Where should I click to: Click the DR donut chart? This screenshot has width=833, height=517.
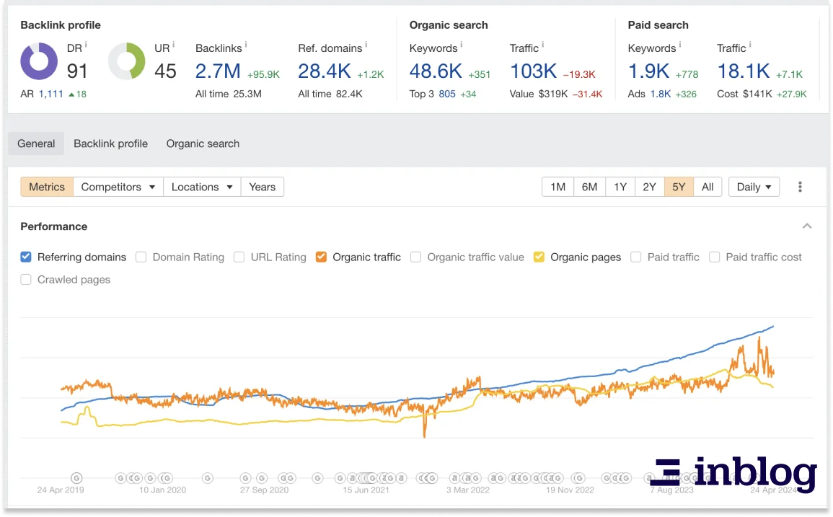click(x=39, y=61)
